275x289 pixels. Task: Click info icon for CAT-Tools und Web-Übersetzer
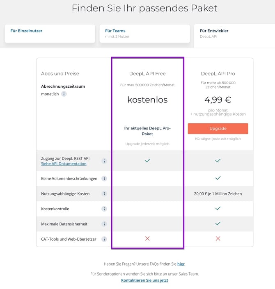[104, 239]
